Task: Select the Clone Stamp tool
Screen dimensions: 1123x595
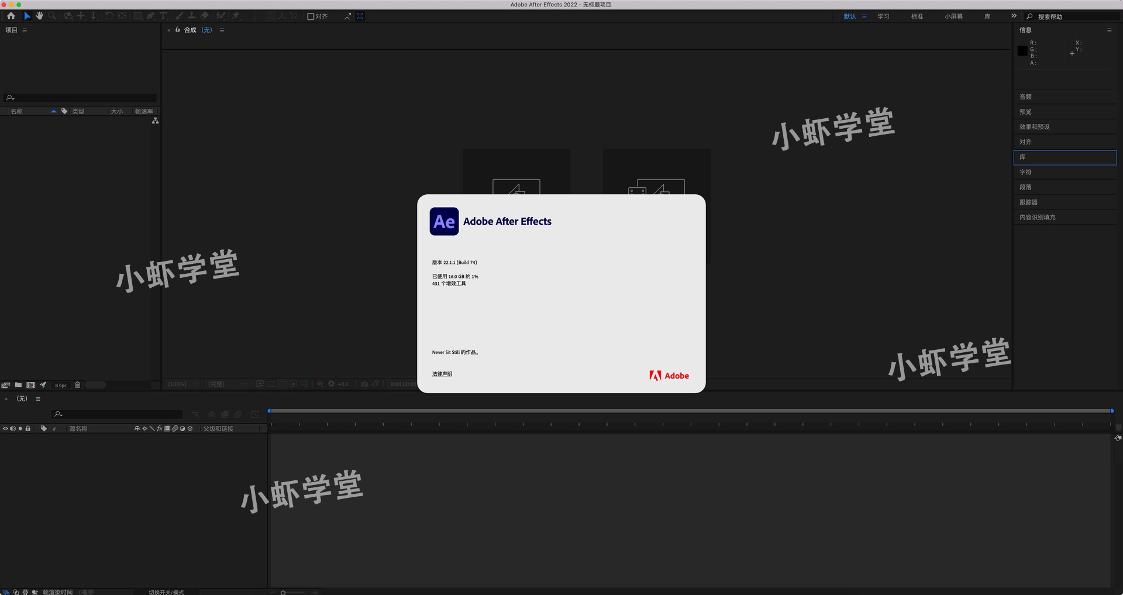Action: pos(191,16)
